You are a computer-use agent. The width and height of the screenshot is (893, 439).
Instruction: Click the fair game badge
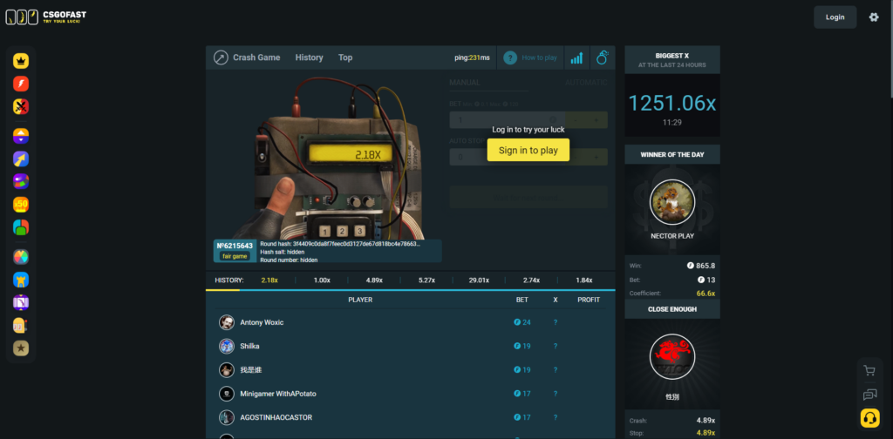[235, 256]
